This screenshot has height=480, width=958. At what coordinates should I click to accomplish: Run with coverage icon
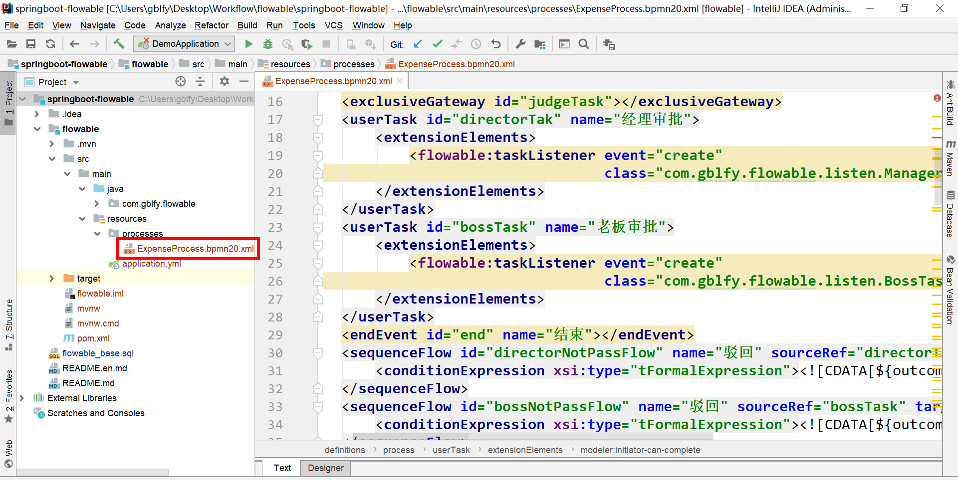click(307, 44)
